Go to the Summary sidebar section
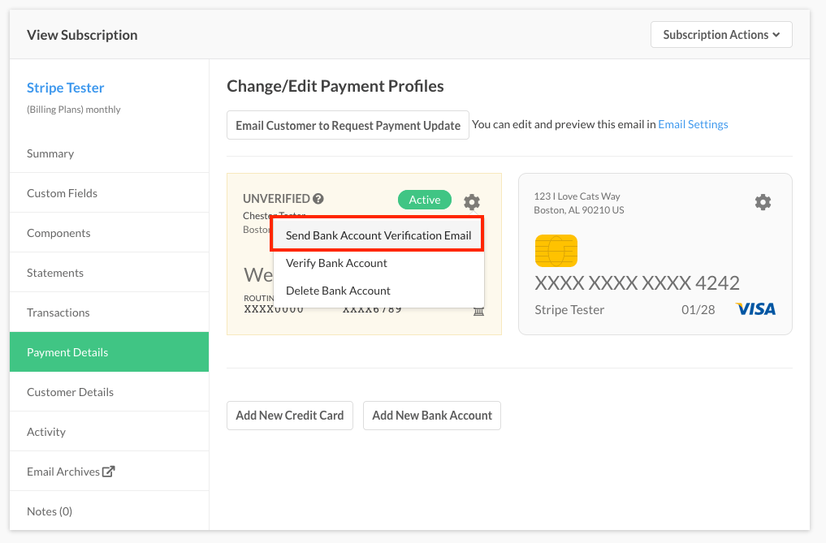The height and width of the screenshot is (543, 826). [x=50, y=153]
